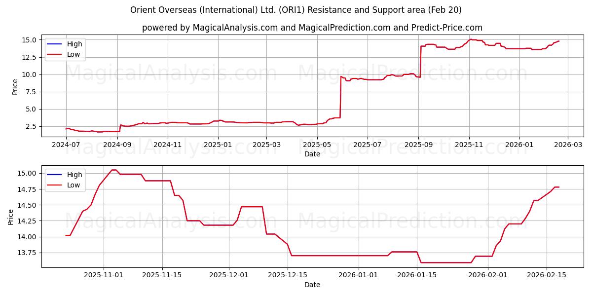Click the '2024-09' date label on top chart
This screenshot has height=296, width=592.
[x=118, y=145]
